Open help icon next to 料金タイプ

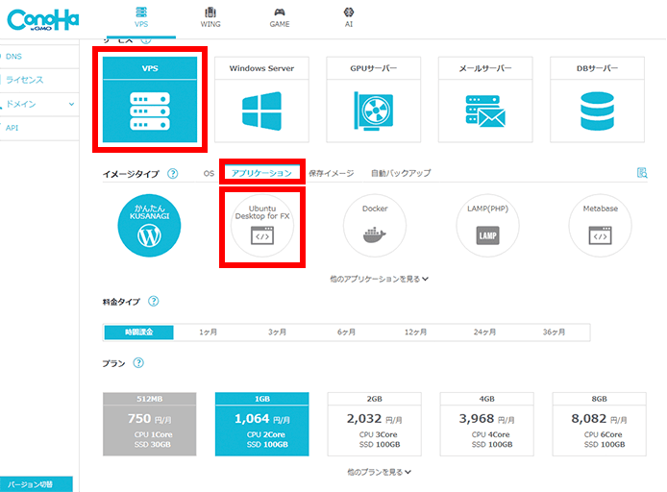pyautogui.click(x=153, y=301)
